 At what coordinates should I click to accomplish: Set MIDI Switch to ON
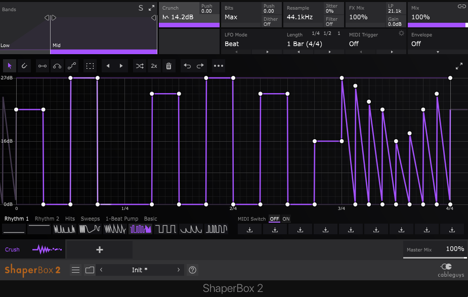tap(286, 219)
